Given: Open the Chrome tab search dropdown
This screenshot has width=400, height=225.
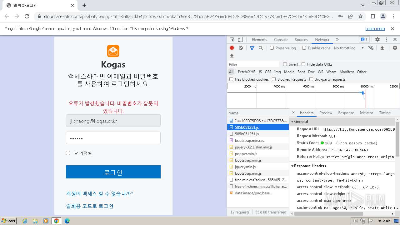Looking at the screenshot, I should 363,5.
